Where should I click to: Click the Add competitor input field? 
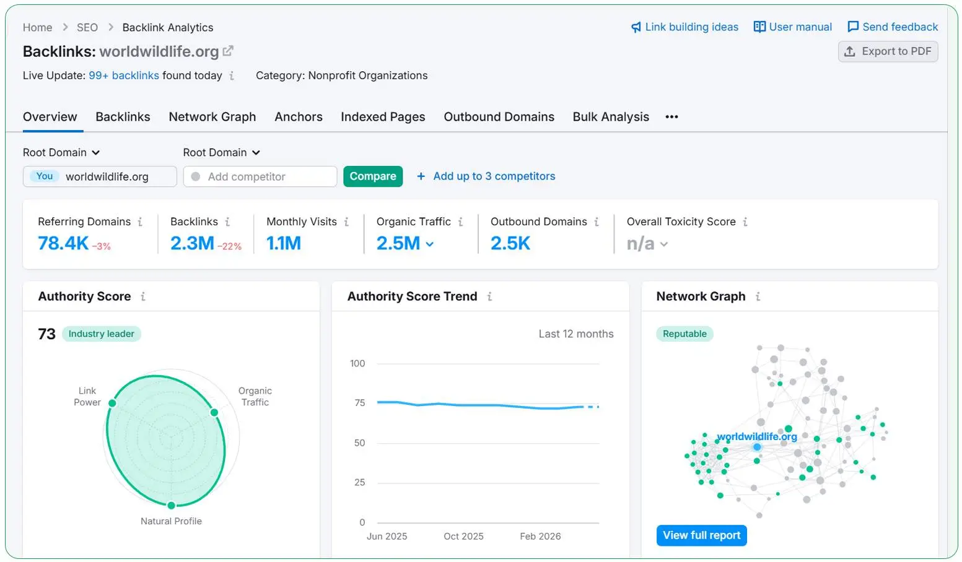(260, 176)
